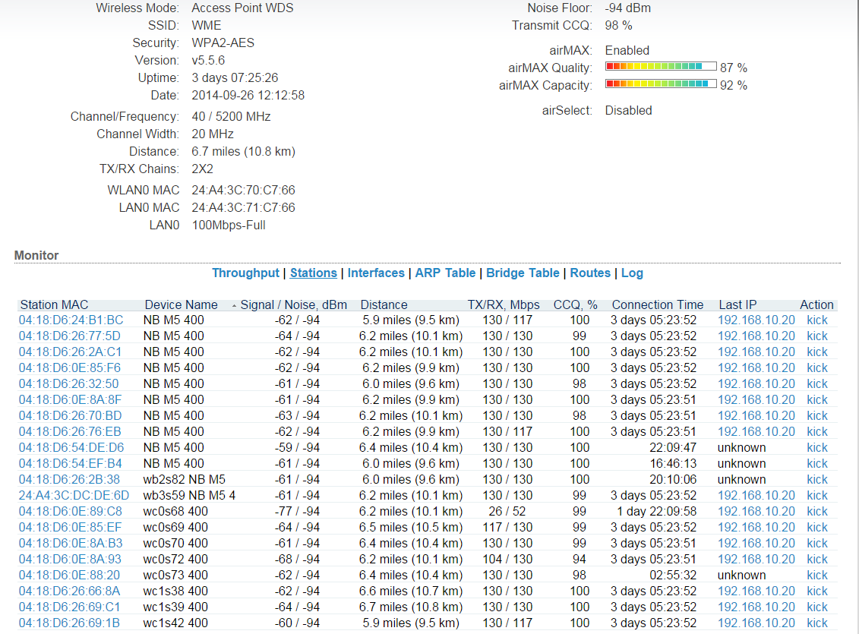Sort by Signal / Noise column header

293,305
